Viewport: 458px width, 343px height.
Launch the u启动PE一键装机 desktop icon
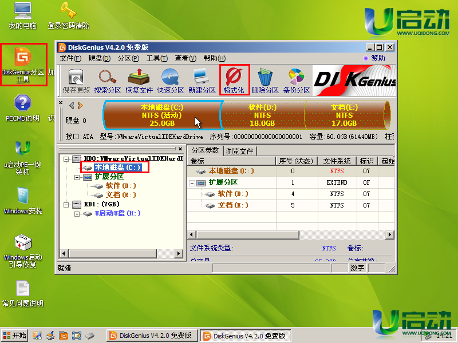pos(23,158)
